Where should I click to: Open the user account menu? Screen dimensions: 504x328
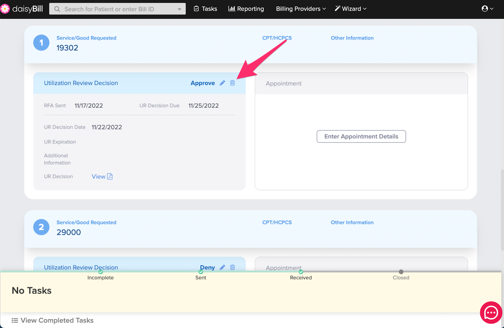click(487, 9)
